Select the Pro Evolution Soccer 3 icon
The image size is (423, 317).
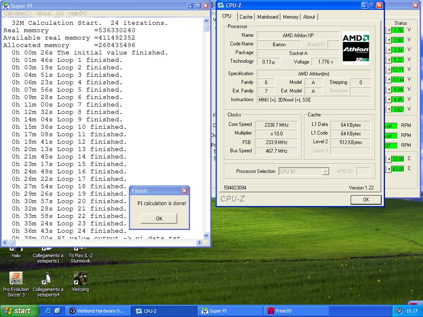click(x=16, y=284)
